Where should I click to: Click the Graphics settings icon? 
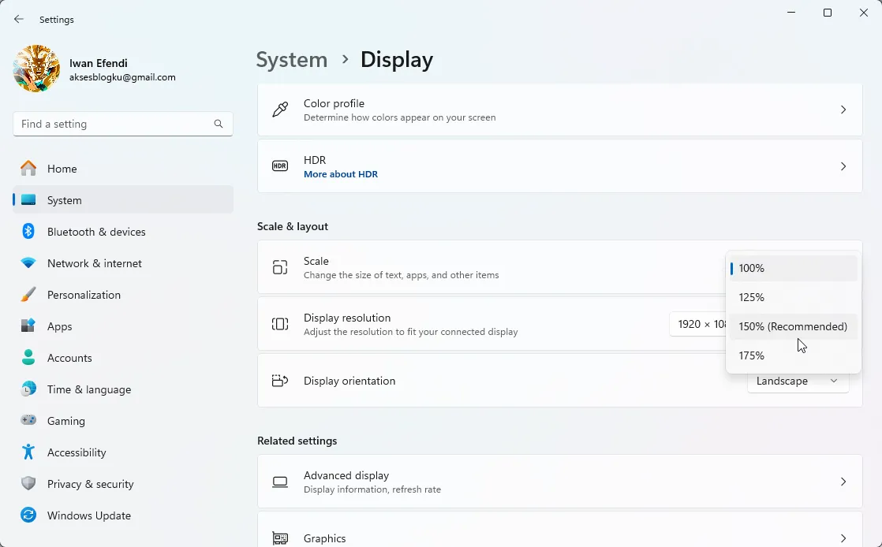click(280, 537)
